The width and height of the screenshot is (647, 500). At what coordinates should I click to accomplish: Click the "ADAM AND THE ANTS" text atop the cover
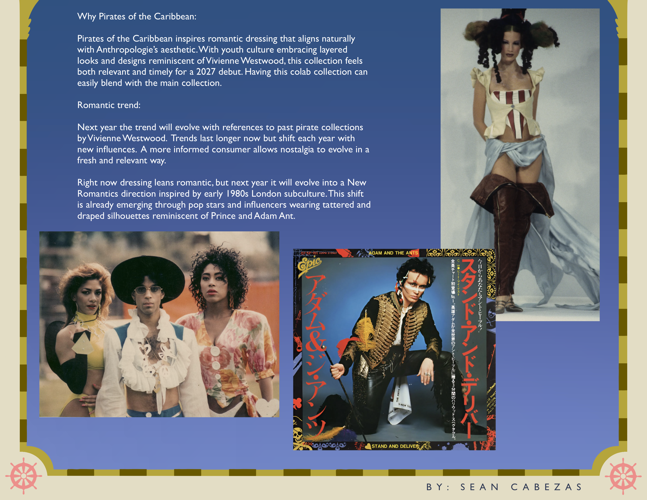point(393,253)
